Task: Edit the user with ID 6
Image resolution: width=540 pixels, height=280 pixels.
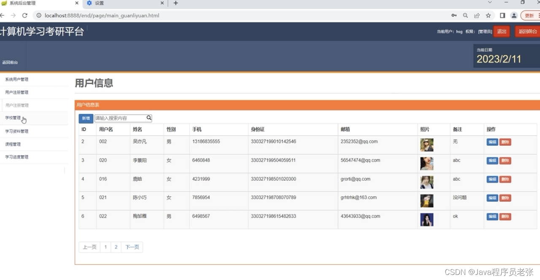Action: click(492, 217)
